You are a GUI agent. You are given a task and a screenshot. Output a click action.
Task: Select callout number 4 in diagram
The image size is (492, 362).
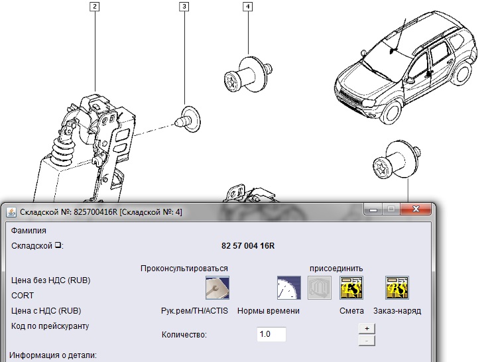248,8
